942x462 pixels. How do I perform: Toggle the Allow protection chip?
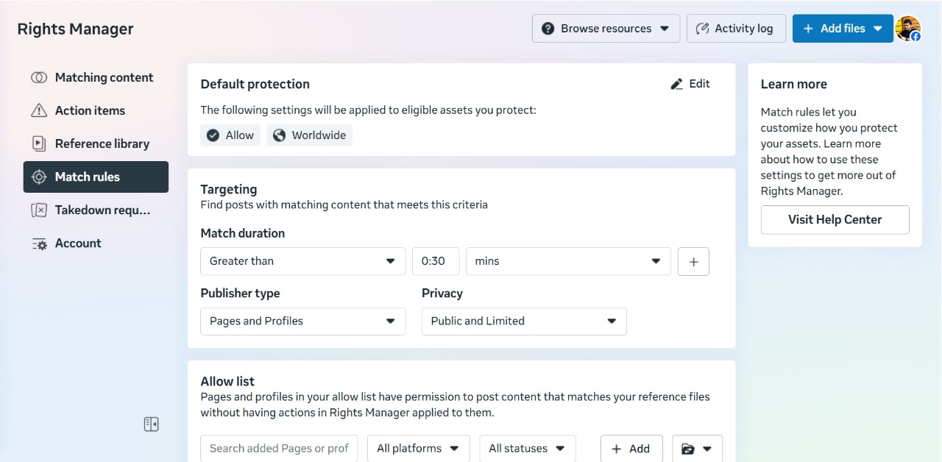230,135
